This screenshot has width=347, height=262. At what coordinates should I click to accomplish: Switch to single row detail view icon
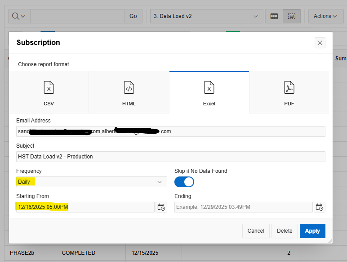coord(292,16)
